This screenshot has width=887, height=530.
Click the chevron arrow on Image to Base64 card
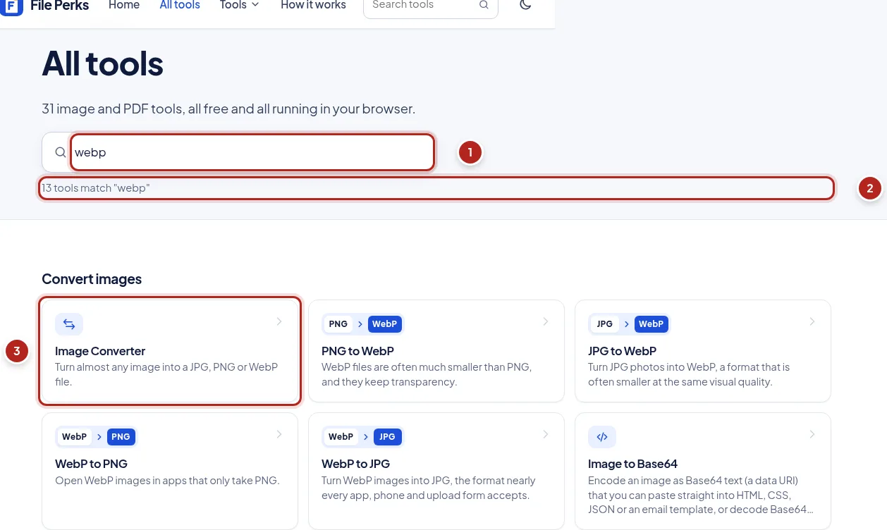812,434
